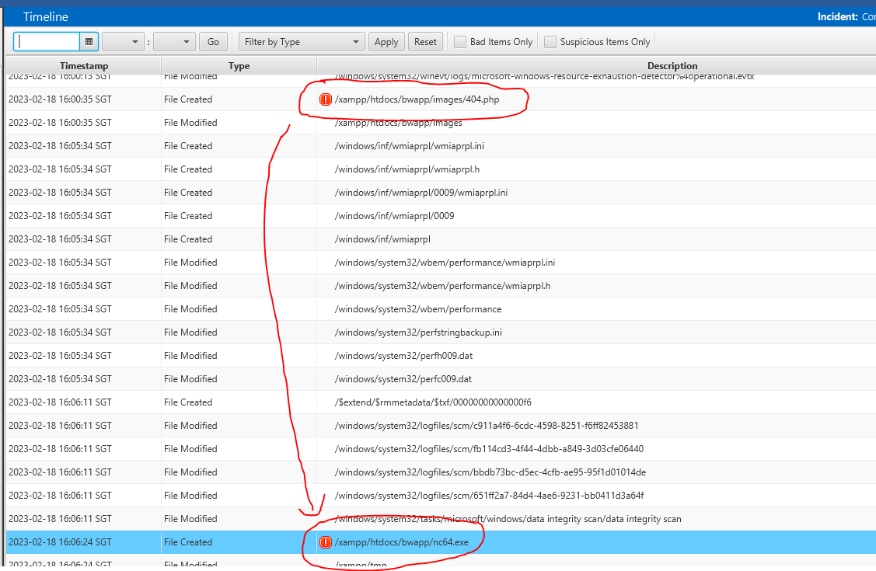The image size is (876, 571).
Task: Expand the minute dropdown
Action: 175,42
